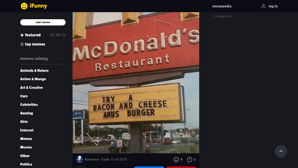Go to the Anime & Manga category

point(33,79)
